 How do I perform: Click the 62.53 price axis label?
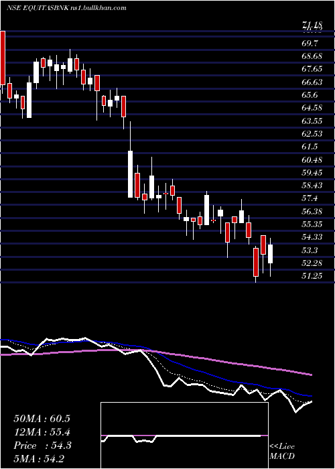click(x=312, y=134)
